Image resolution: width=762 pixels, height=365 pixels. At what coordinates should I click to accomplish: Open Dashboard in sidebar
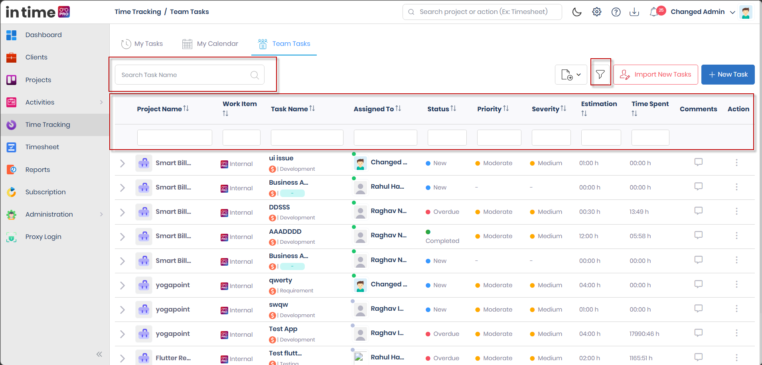(43, 35)
